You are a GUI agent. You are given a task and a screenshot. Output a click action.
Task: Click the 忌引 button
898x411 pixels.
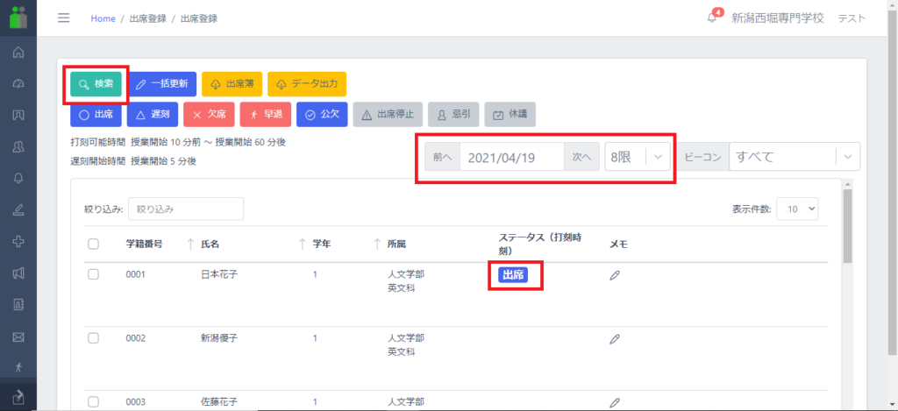click(453, 115)
